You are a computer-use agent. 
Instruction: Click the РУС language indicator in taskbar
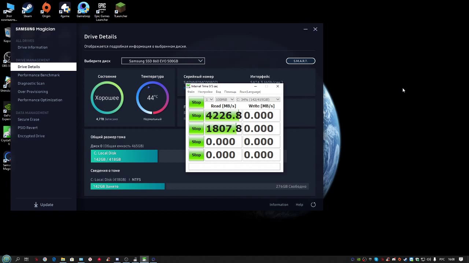coord(442,259)
